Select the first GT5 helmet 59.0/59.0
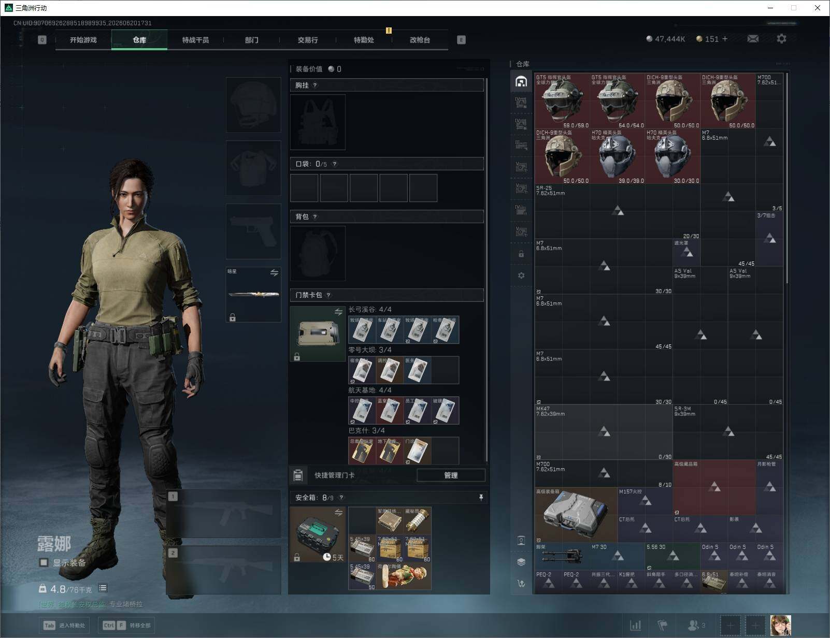This screenshot has width=830, height=638. (562, 100)
